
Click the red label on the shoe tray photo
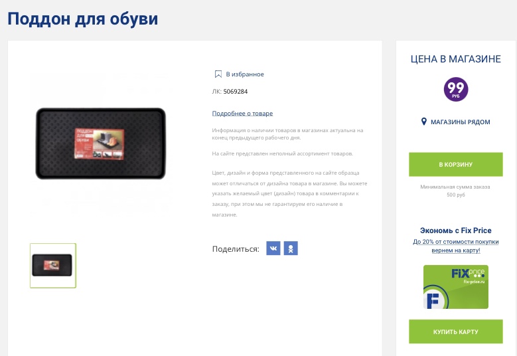[100, 144]
